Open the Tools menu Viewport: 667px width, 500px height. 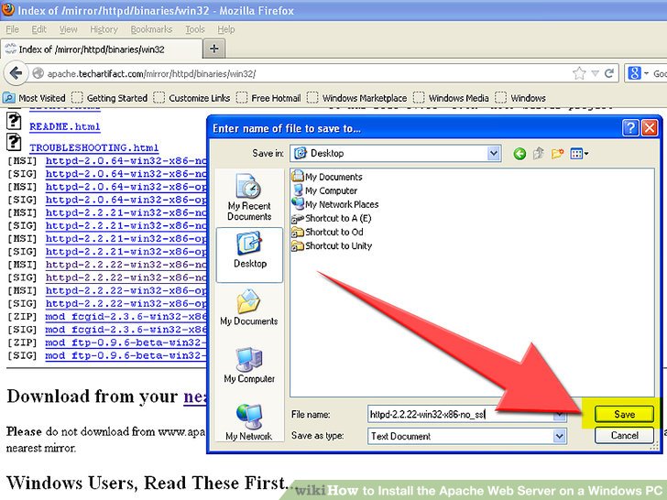(195, 29)
